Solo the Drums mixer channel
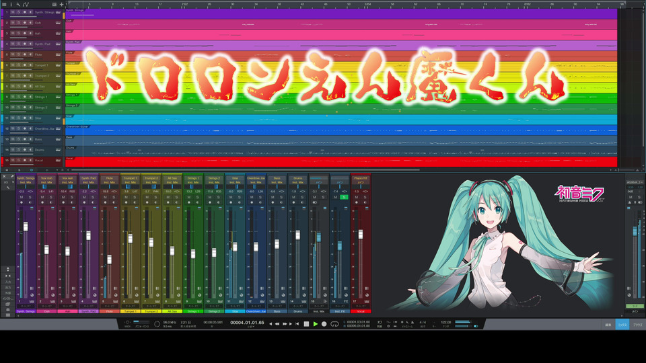The width and height of the screenshot is (646, 363). [302, 197]
